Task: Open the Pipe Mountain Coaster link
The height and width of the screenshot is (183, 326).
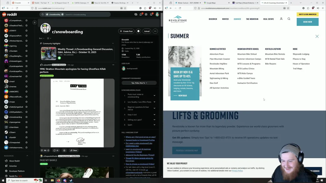Action: 220,59
